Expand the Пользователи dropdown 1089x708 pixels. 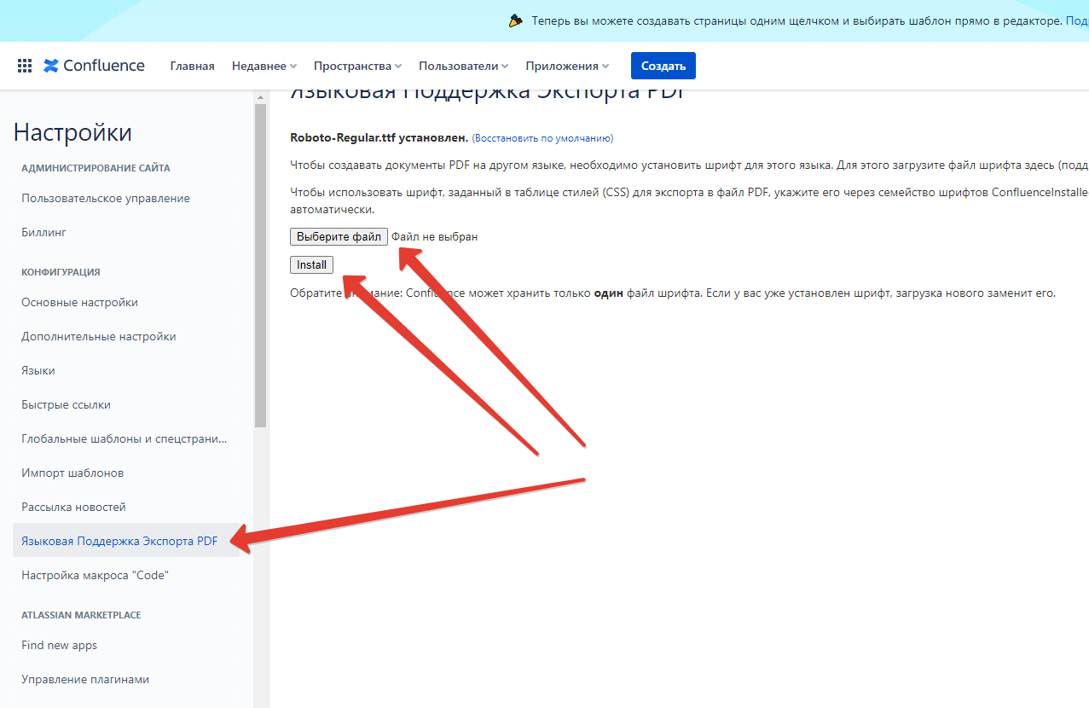pos(463,66)
